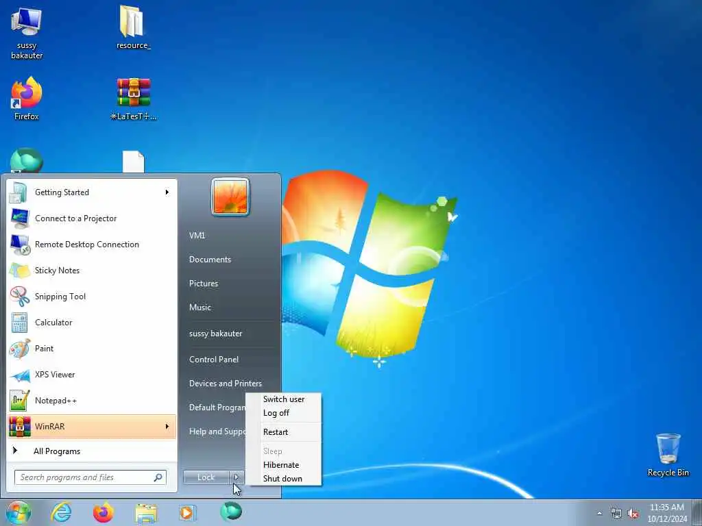Click the search magnifier icon in Start menu
This screenshot has height=526, width=702.
158,477
